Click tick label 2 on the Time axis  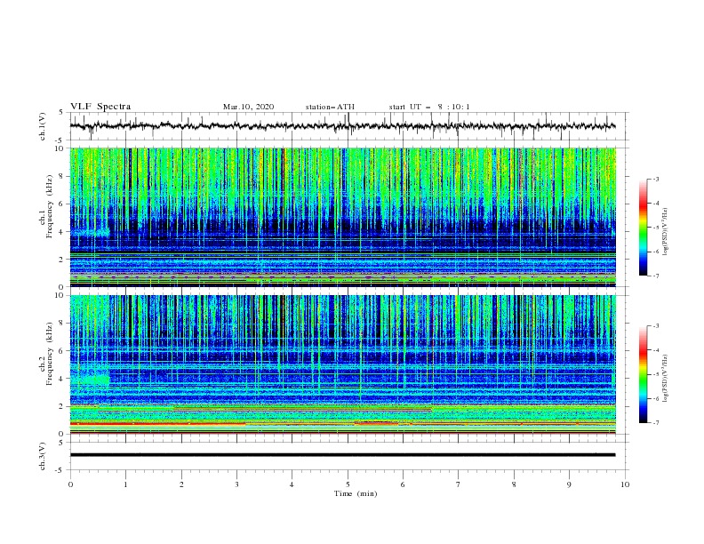(x=181, y=484)
